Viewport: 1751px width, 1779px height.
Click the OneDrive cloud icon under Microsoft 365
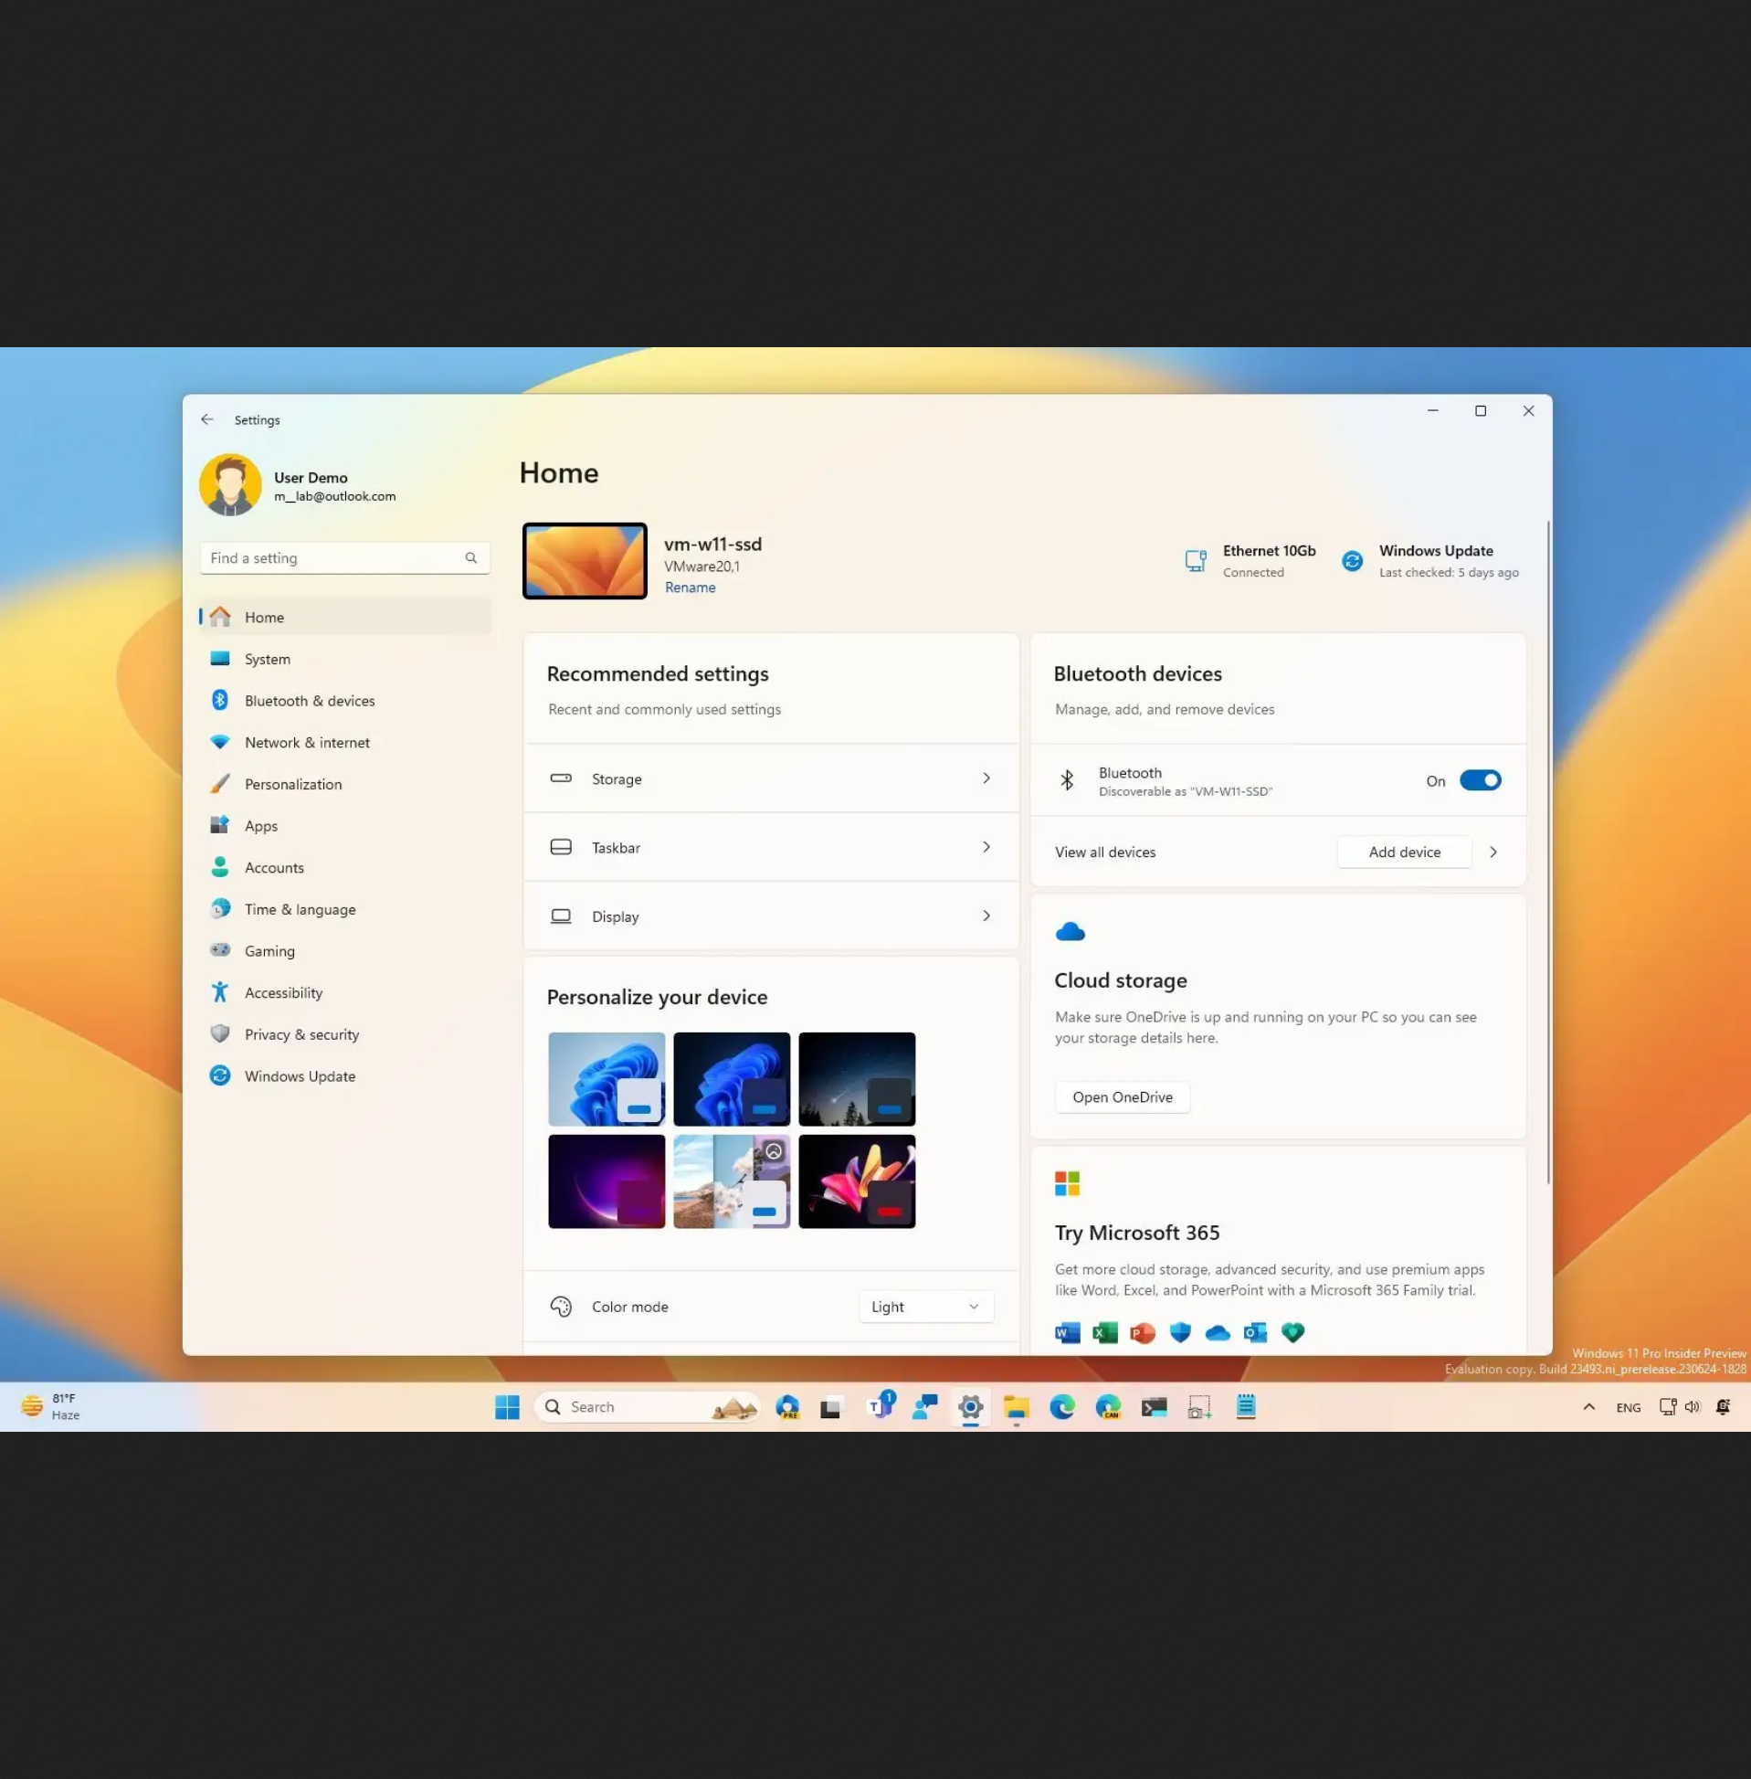point(1218,1332)
